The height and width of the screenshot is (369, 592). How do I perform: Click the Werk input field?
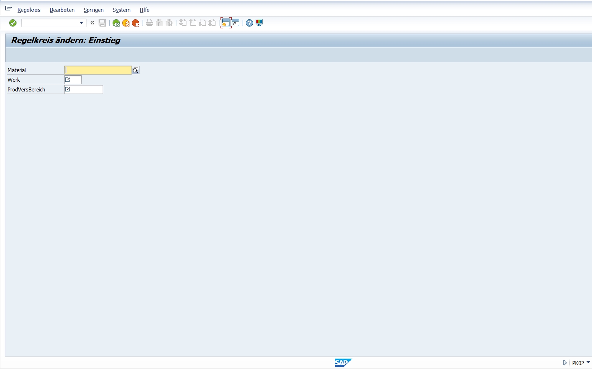(73, 80)
